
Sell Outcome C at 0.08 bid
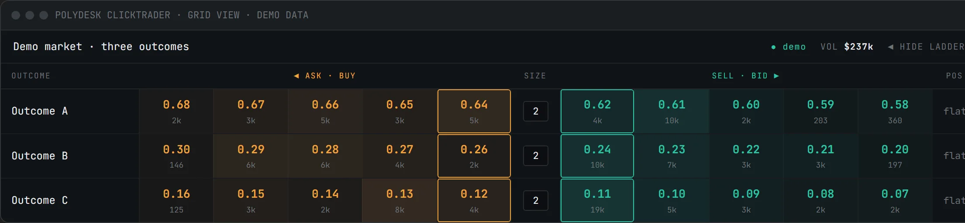820,200
